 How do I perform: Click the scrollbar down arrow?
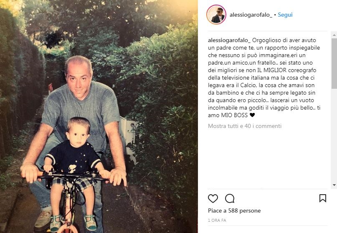click(334, 185)
